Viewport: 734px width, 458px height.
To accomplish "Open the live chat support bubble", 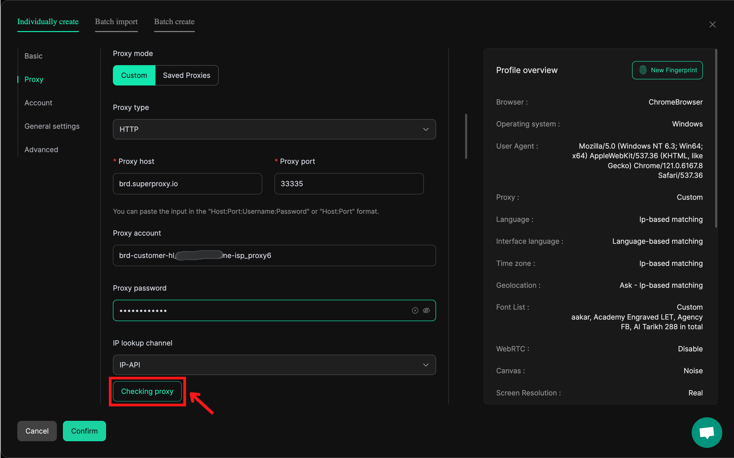I will [706, 432].
